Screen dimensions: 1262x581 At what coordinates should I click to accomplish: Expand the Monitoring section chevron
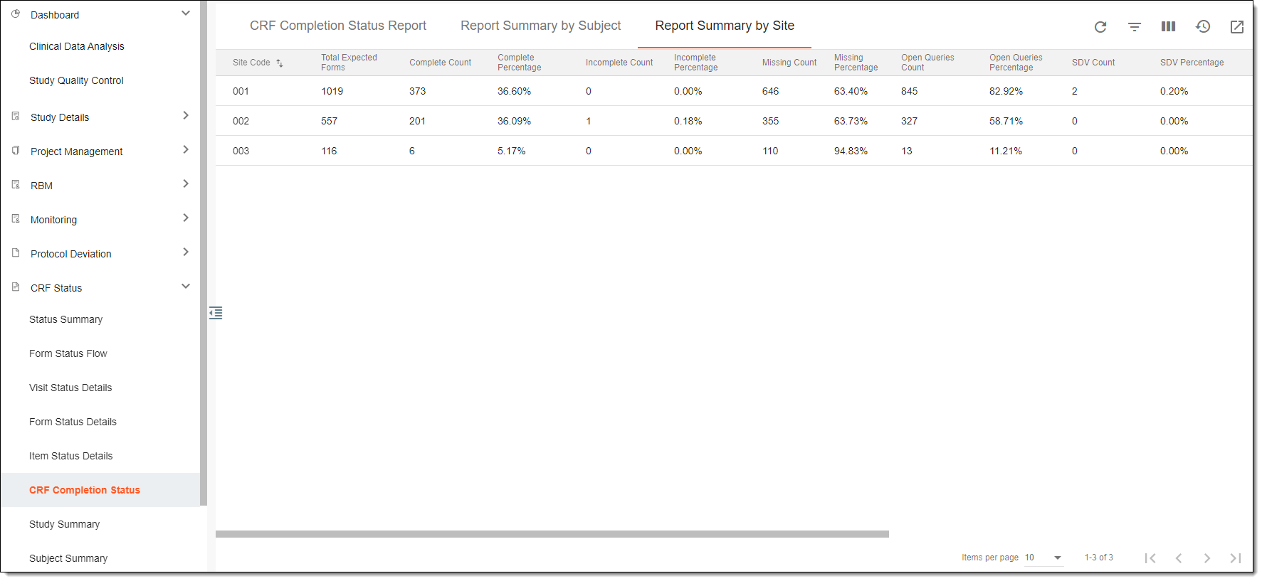coord(186,218)
